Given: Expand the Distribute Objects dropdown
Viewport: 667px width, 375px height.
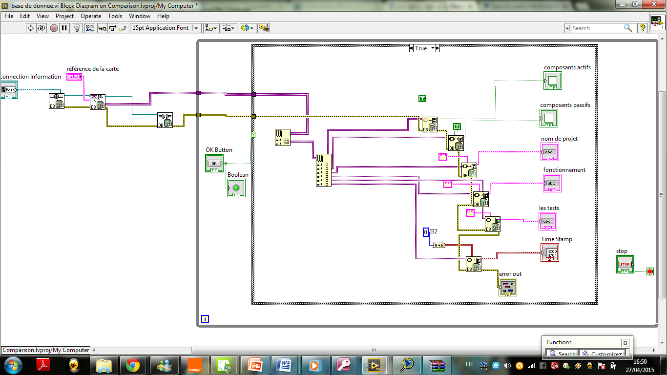Looking at the screenshot, I should [229, 28].
